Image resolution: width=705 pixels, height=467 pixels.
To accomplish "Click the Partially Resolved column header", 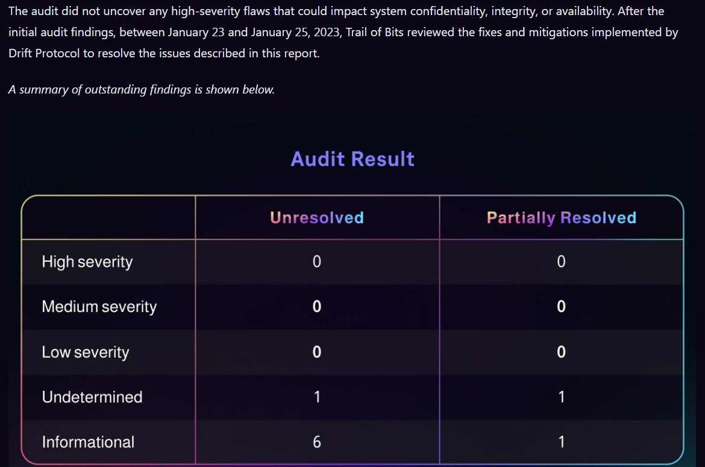I will tap(561, 218).
